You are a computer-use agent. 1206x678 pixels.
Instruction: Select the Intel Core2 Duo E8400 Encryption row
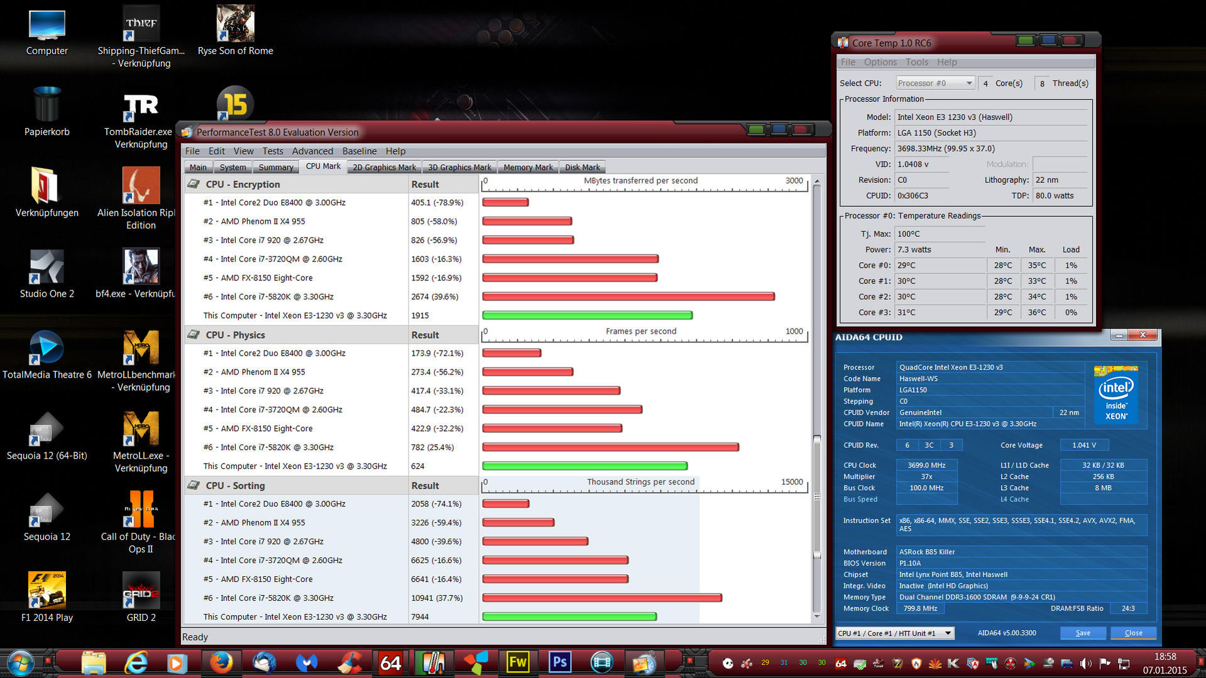pos(331,202)
